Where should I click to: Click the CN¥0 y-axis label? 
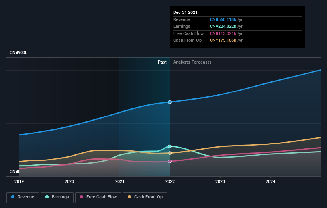pyautogui.click(x=15, y=171)
